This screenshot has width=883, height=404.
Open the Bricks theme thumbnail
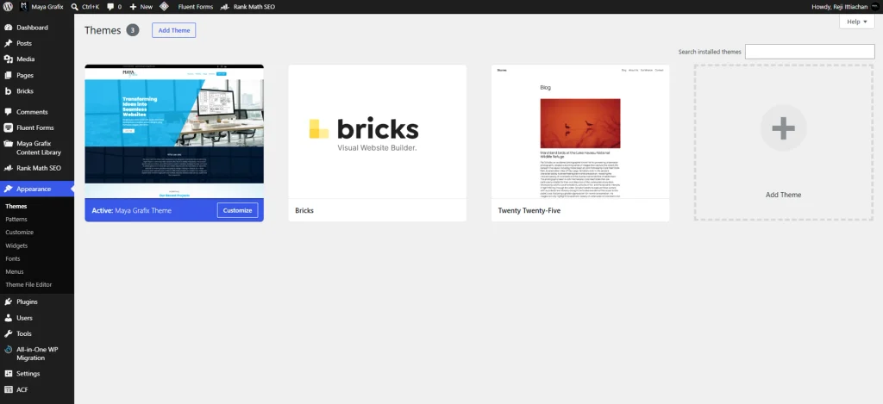[378, 131]
